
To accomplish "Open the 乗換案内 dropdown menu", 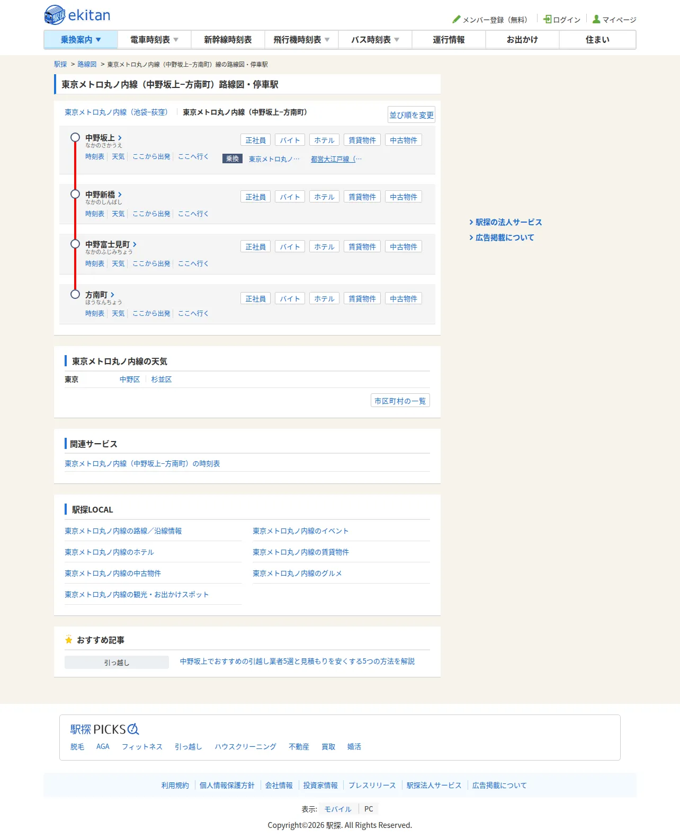I will [81, 40].
